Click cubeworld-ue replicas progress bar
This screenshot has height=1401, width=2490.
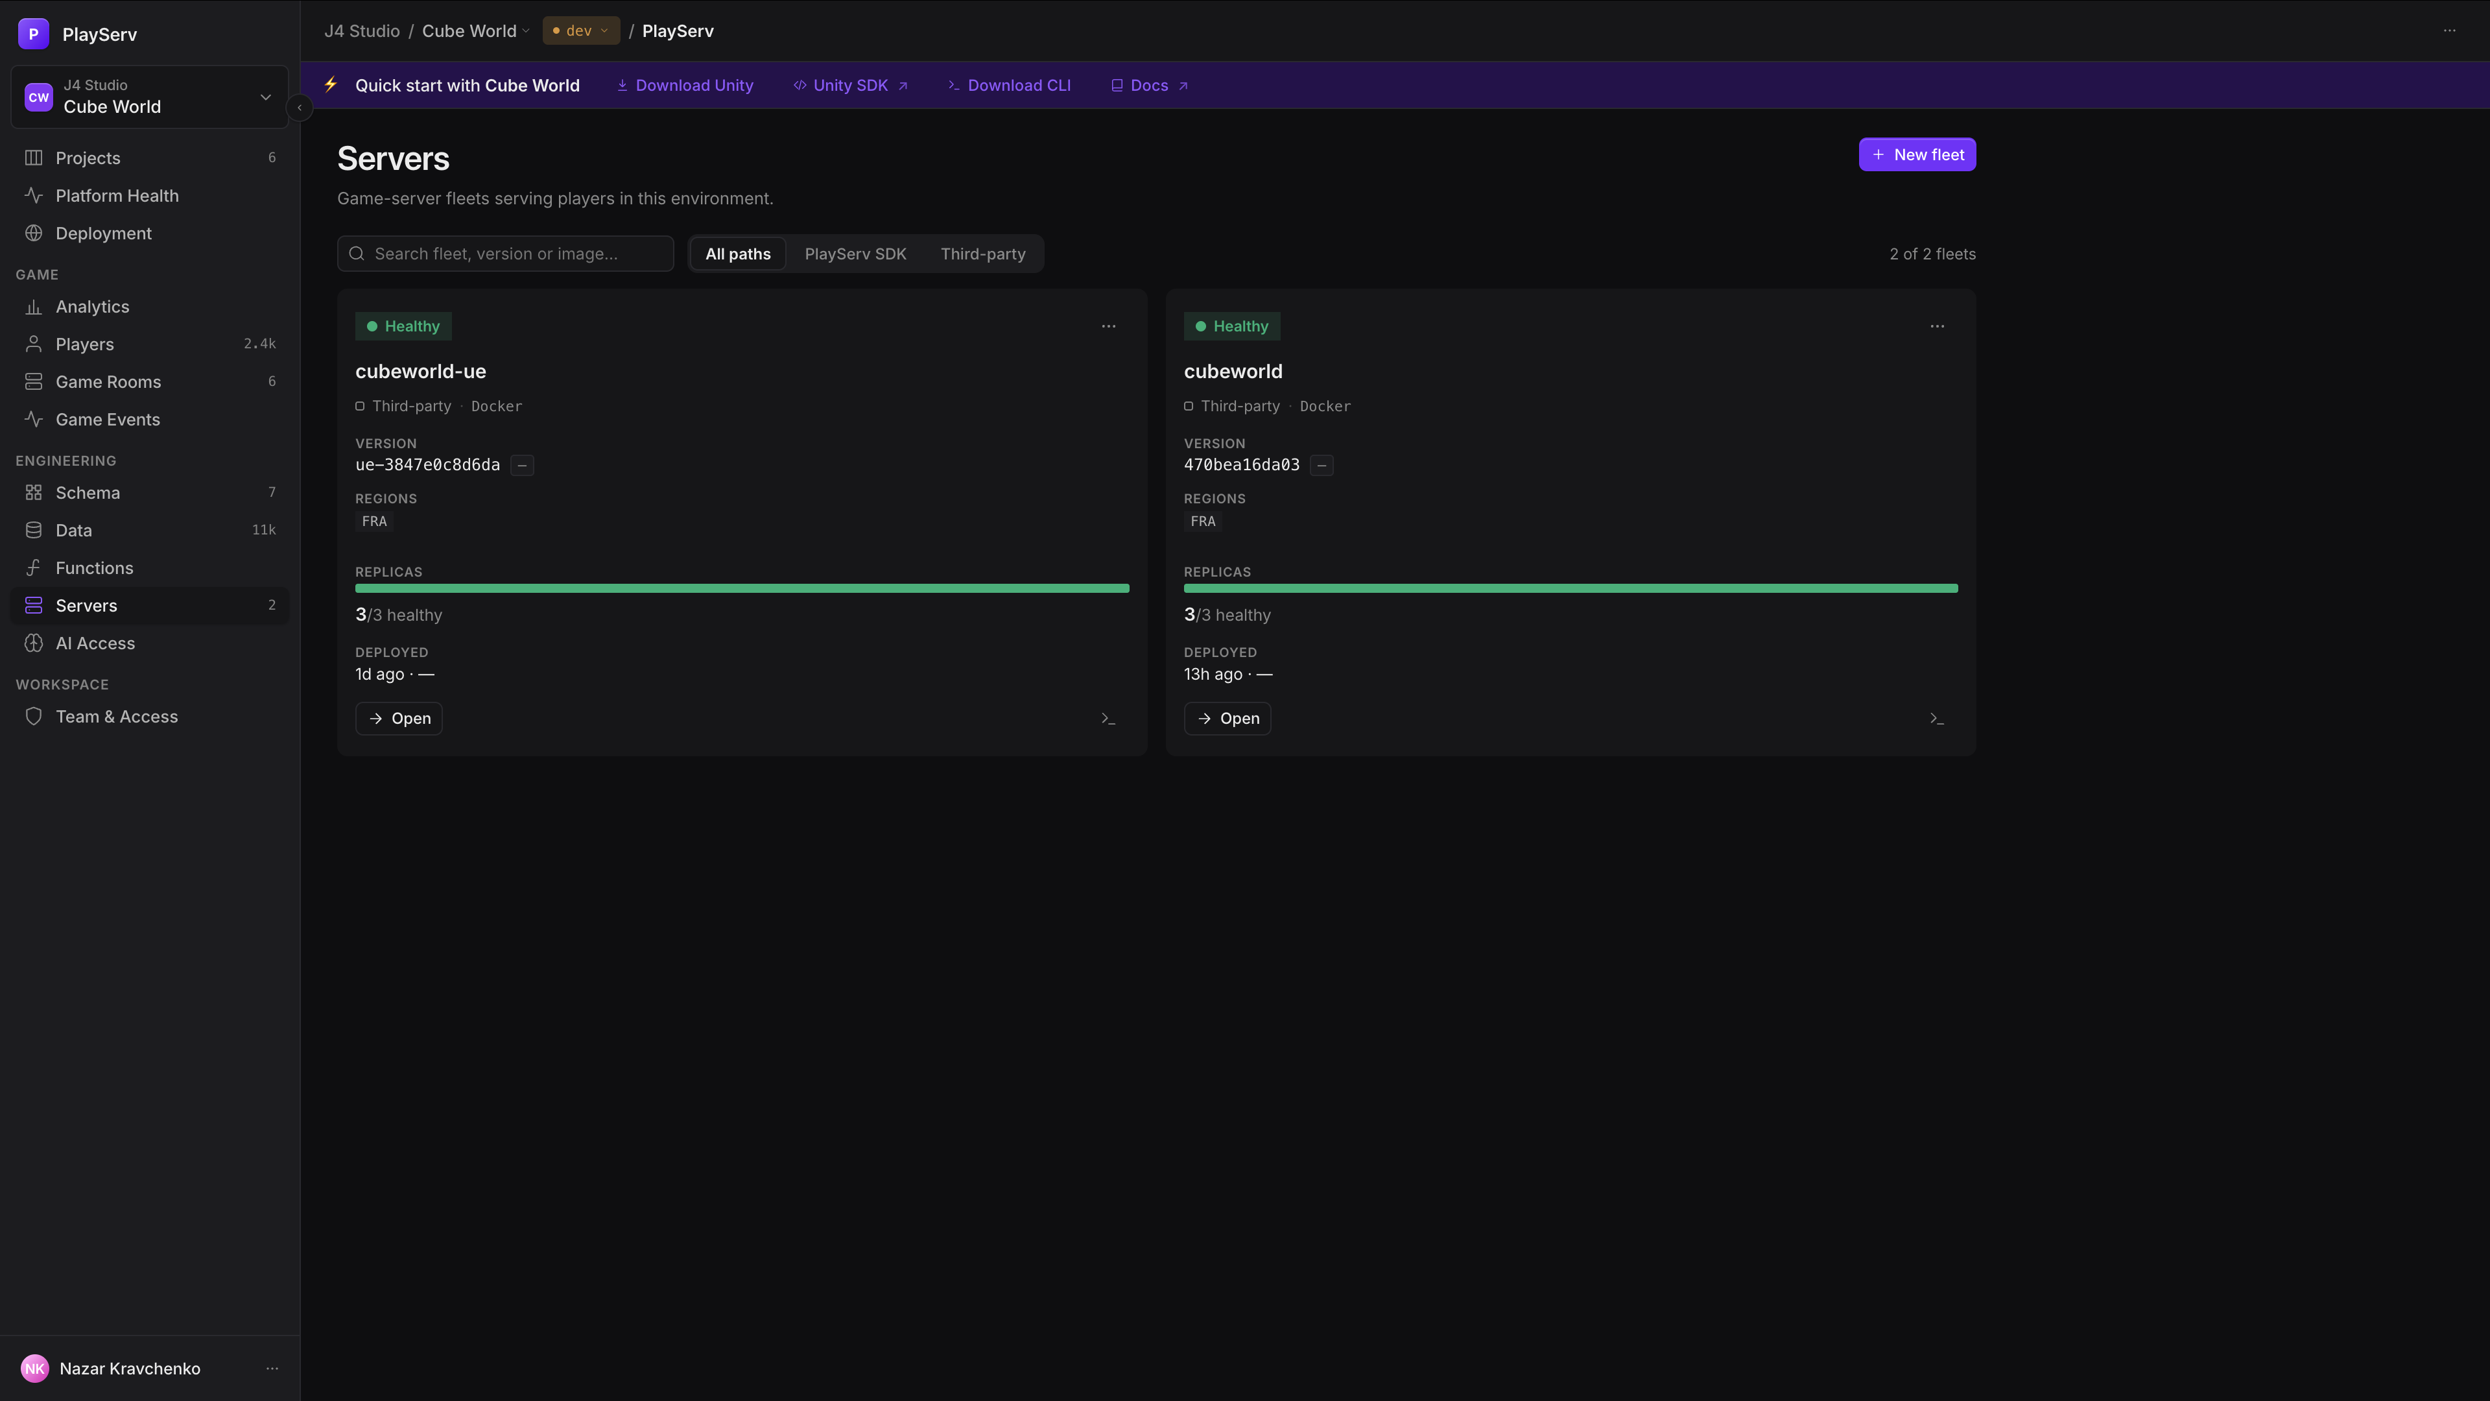pyautogui.click(x=742, y=588)
